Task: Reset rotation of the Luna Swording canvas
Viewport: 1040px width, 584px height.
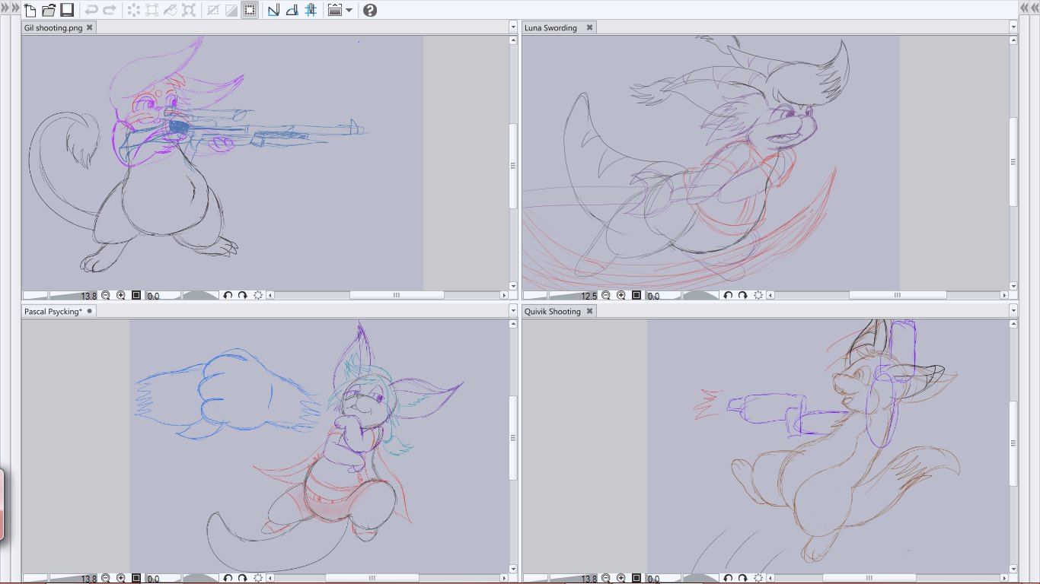Action: (x=758, y=295)
